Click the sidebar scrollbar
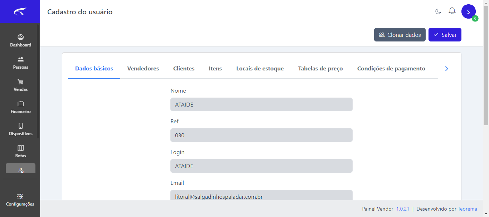 pos(38,81)
